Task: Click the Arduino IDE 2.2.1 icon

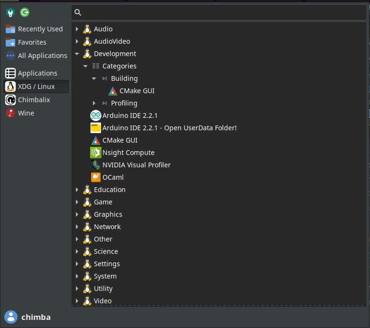Action: point(96,116)
